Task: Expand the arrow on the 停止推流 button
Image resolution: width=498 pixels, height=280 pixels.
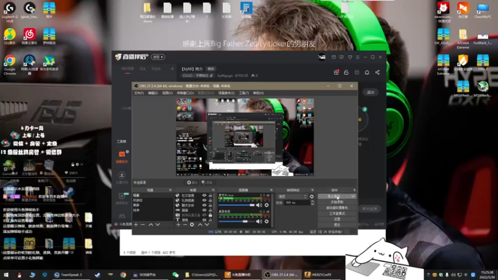Action: pyautogui.click(x=353, y=196)
